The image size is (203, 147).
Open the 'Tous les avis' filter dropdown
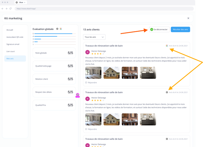pos(94,37)
